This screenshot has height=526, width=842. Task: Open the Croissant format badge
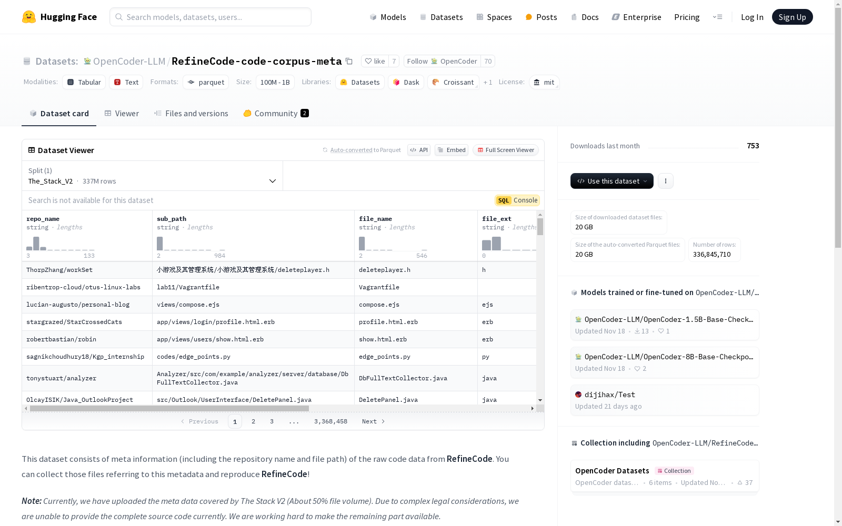[453, 82]
